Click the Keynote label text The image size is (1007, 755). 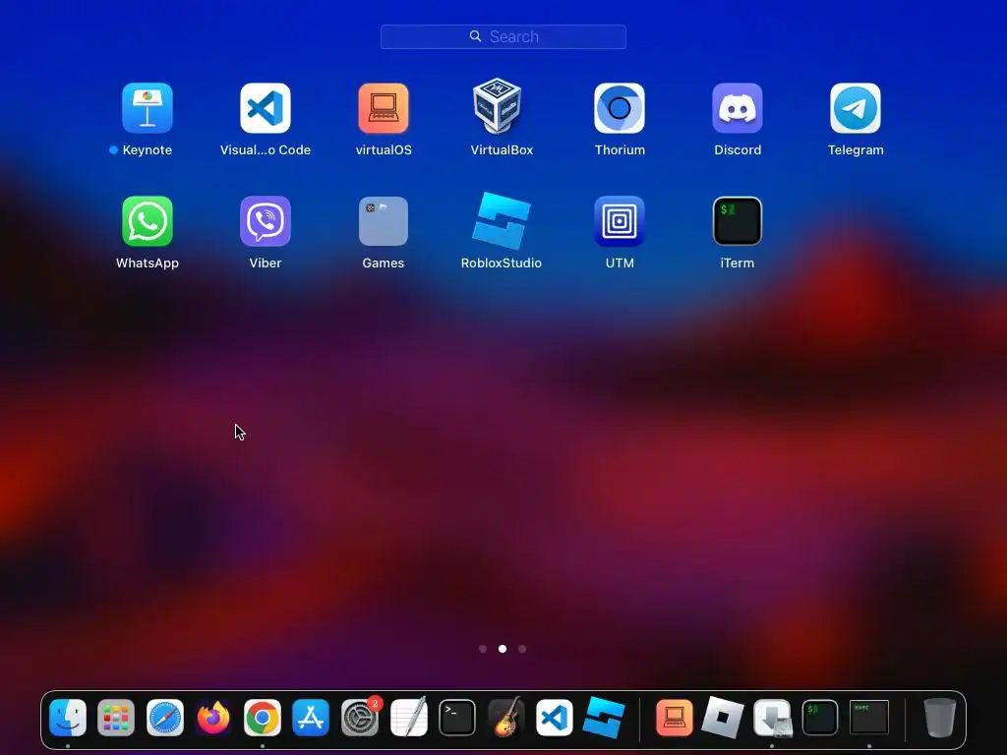[148, 149]
